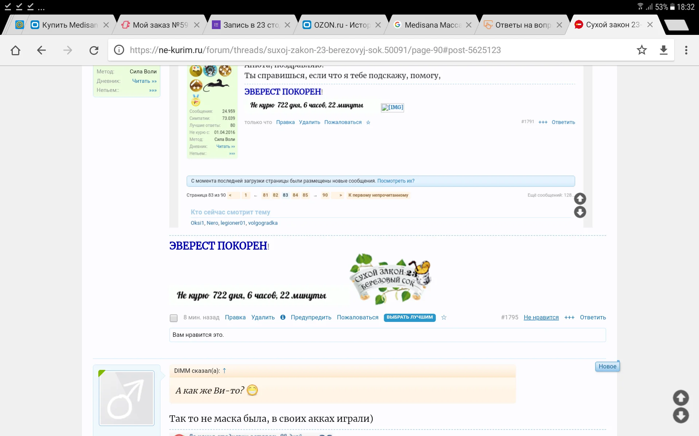The image size is (699, 436).
Task: Go back using the browser back arrow
Action: (x=41, y=50)
